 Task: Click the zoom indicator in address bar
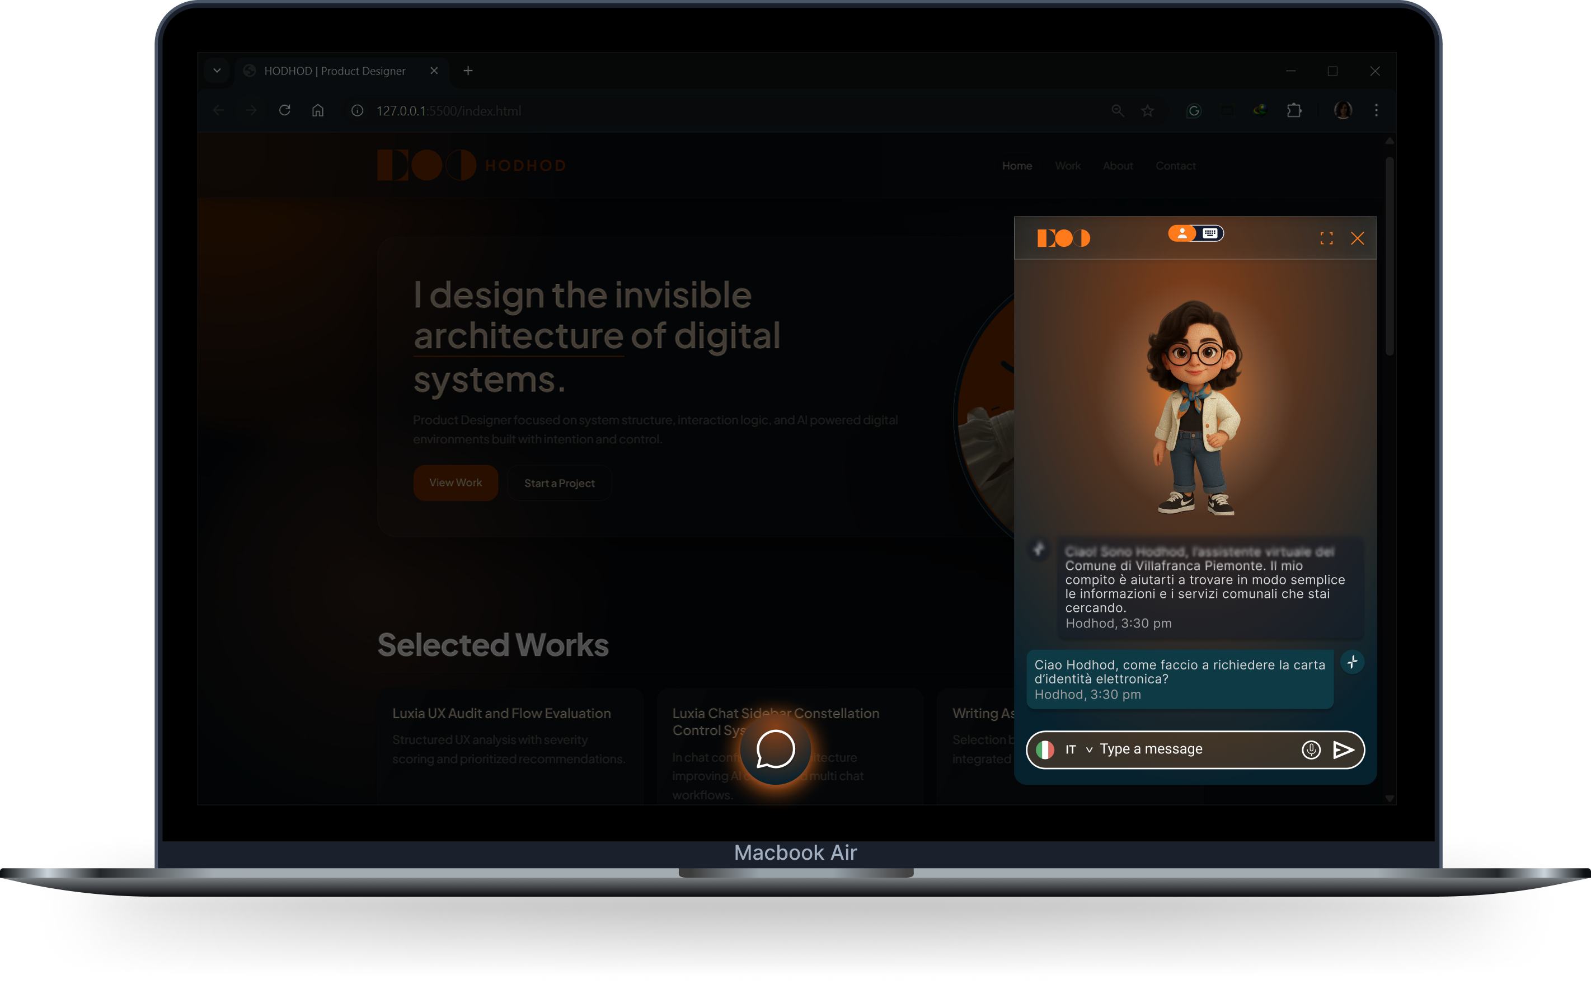click(1117, 111)
